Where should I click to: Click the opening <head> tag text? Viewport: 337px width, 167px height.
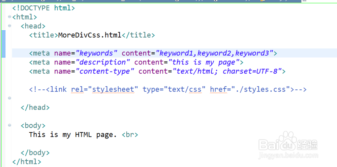click(33, 26)
